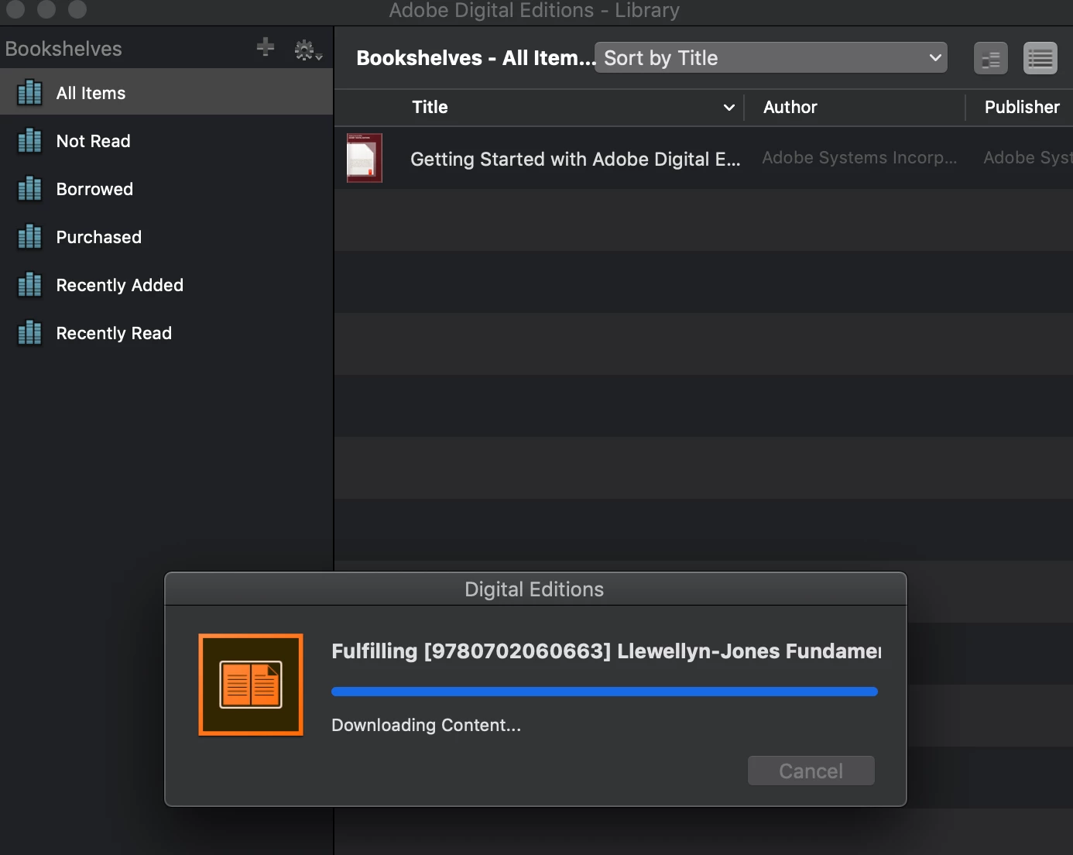Select the Not Read shelf label
This screenshot has height=855, width=1073.
93,141
